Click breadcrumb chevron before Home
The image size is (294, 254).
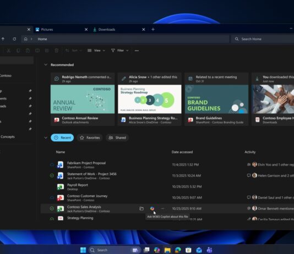tap(31, 39)
